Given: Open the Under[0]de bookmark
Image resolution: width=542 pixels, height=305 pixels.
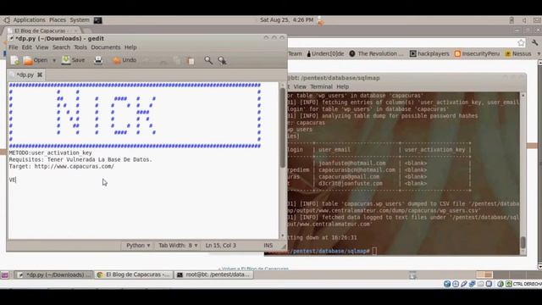Looking at the screenshot, I should coord(325,54).
